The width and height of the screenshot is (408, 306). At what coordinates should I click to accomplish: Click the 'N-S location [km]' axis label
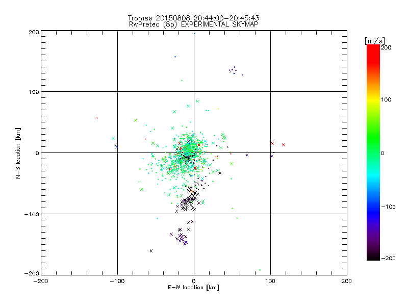coord(18,153)
